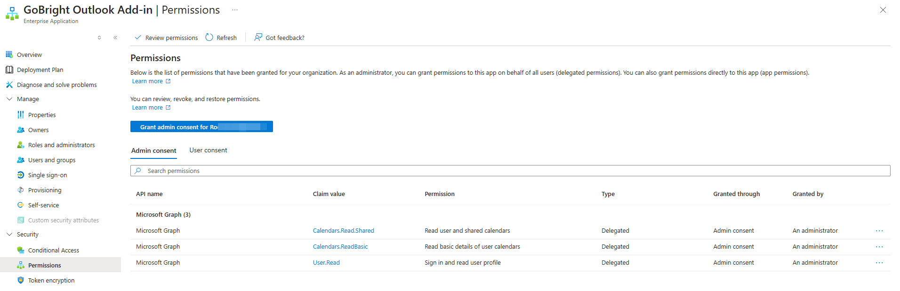Open the Calendars.Read.Shared claim link

point(343,231)
